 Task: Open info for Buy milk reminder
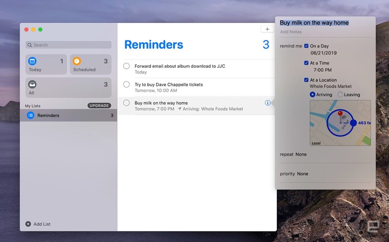pyautogui.click(x=267, y=103)
